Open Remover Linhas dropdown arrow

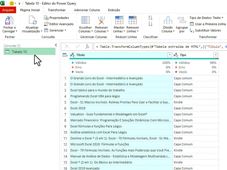coord(138,31)
